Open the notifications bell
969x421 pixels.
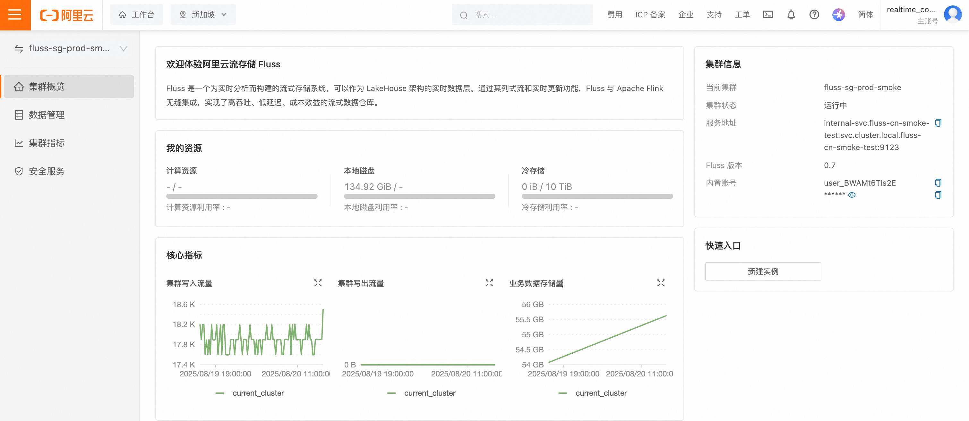791,15
